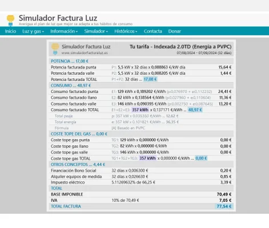Click Consumo facturado valle label
The width and height of the screenshot is (269, 228).
pyautogui.click(x=74, y=104)
